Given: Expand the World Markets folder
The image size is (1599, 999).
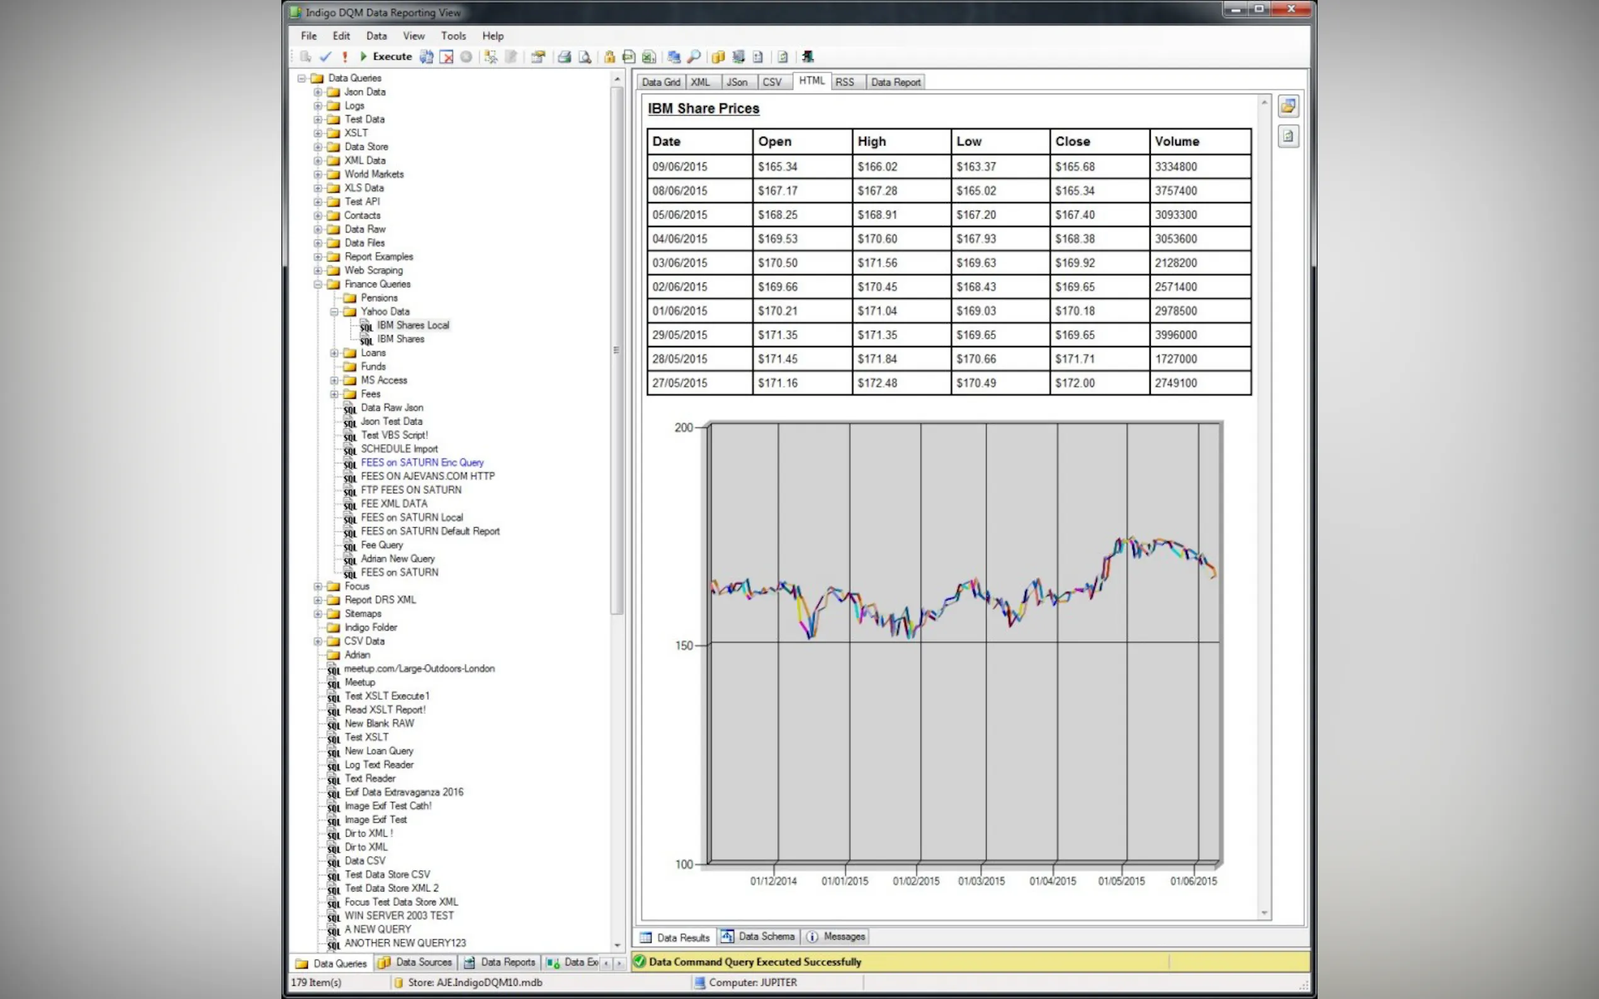Looking at the screenshot, I should tap(318, 174).
